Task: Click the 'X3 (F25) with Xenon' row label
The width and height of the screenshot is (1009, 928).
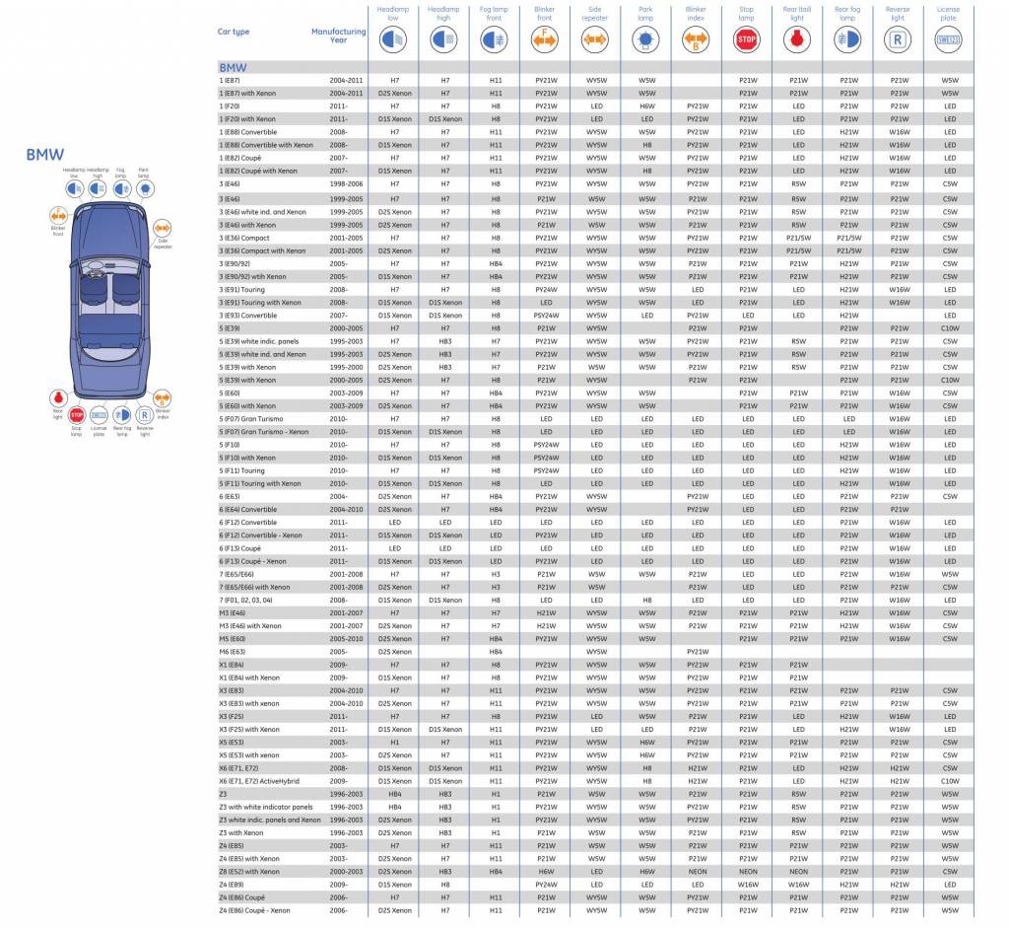Action: coord(249,730)
